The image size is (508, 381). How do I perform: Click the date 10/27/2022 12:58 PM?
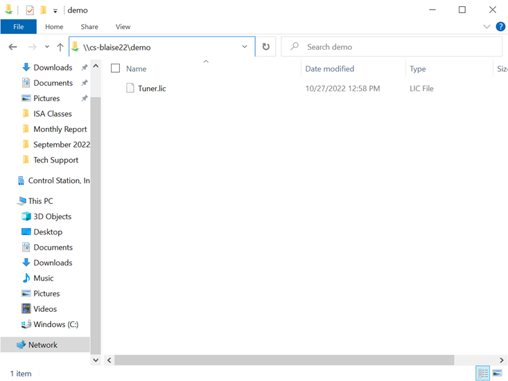coord(342,89)
